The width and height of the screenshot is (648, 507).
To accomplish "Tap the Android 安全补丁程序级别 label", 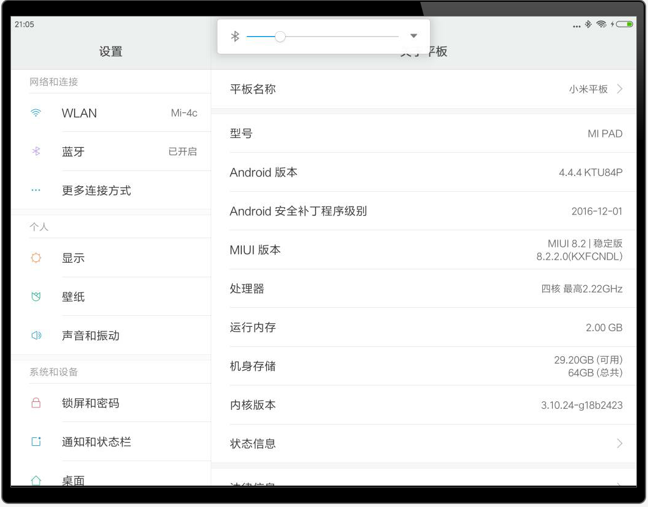I will click(x=299, y=211).
